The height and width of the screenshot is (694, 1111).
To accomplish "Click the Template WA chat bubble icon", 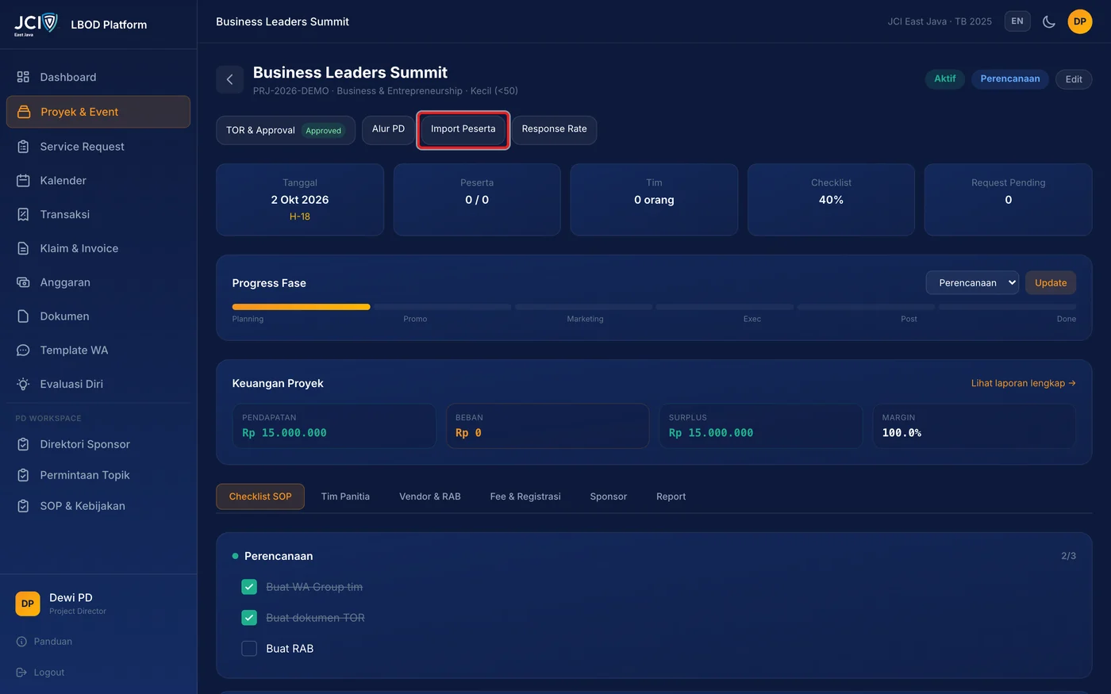I will tap(23, 350).
